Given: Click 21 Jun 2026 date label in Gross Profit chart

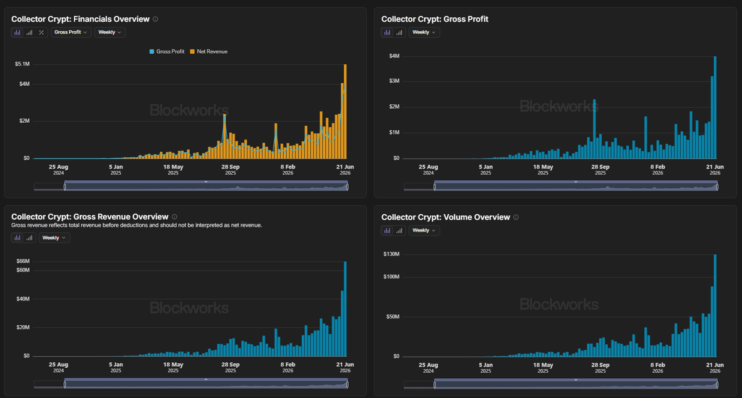Looking at the screenshot, I should (x=715, y=170).
